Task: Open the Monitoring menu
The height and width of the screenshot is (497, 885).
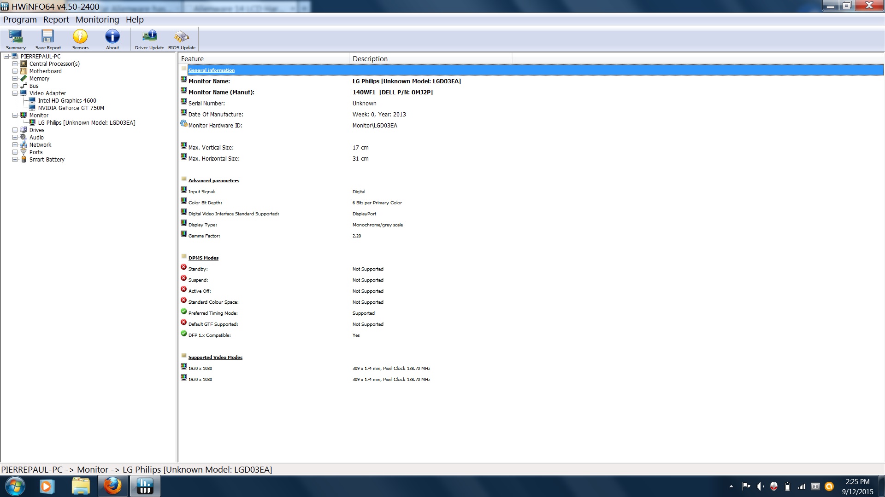Action: (97, 19)
